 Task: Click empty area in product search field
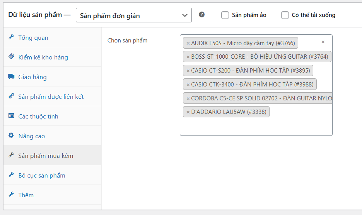click(x=256, y=126)
